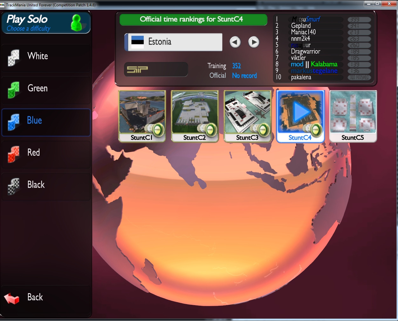Switch to next ranking region
The height and width of the screenshot is (321, 398).
point(254,42)
